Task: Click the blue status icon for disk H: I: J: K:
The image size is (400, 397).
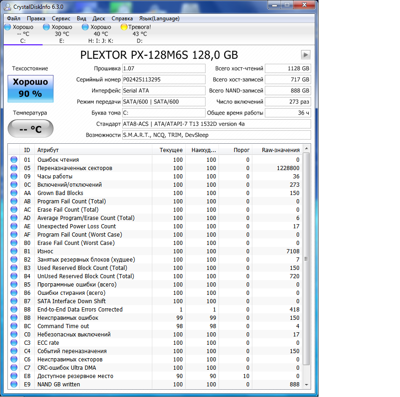Action: [85, 27]
